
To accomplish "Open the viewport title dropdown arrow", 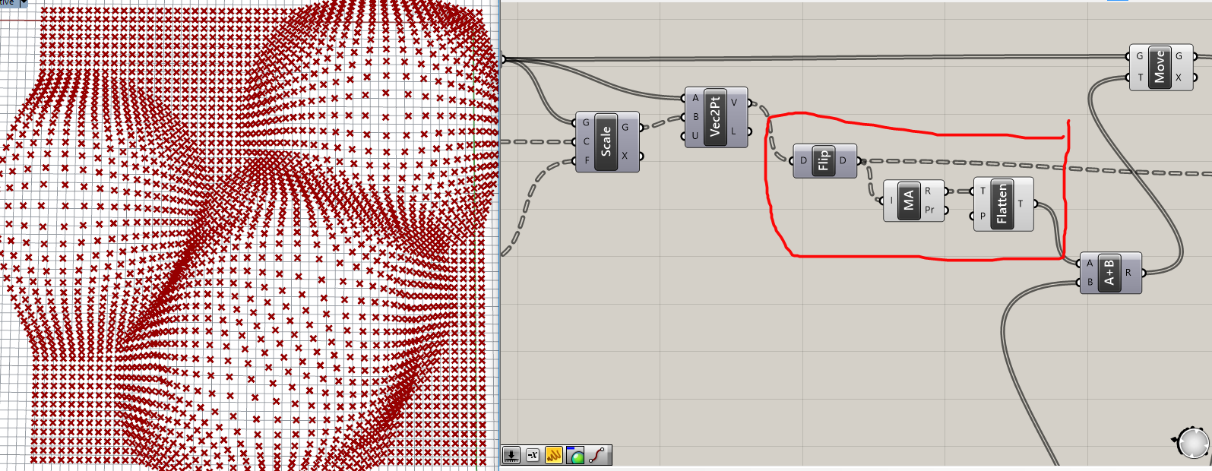I will tap(23, 3).
